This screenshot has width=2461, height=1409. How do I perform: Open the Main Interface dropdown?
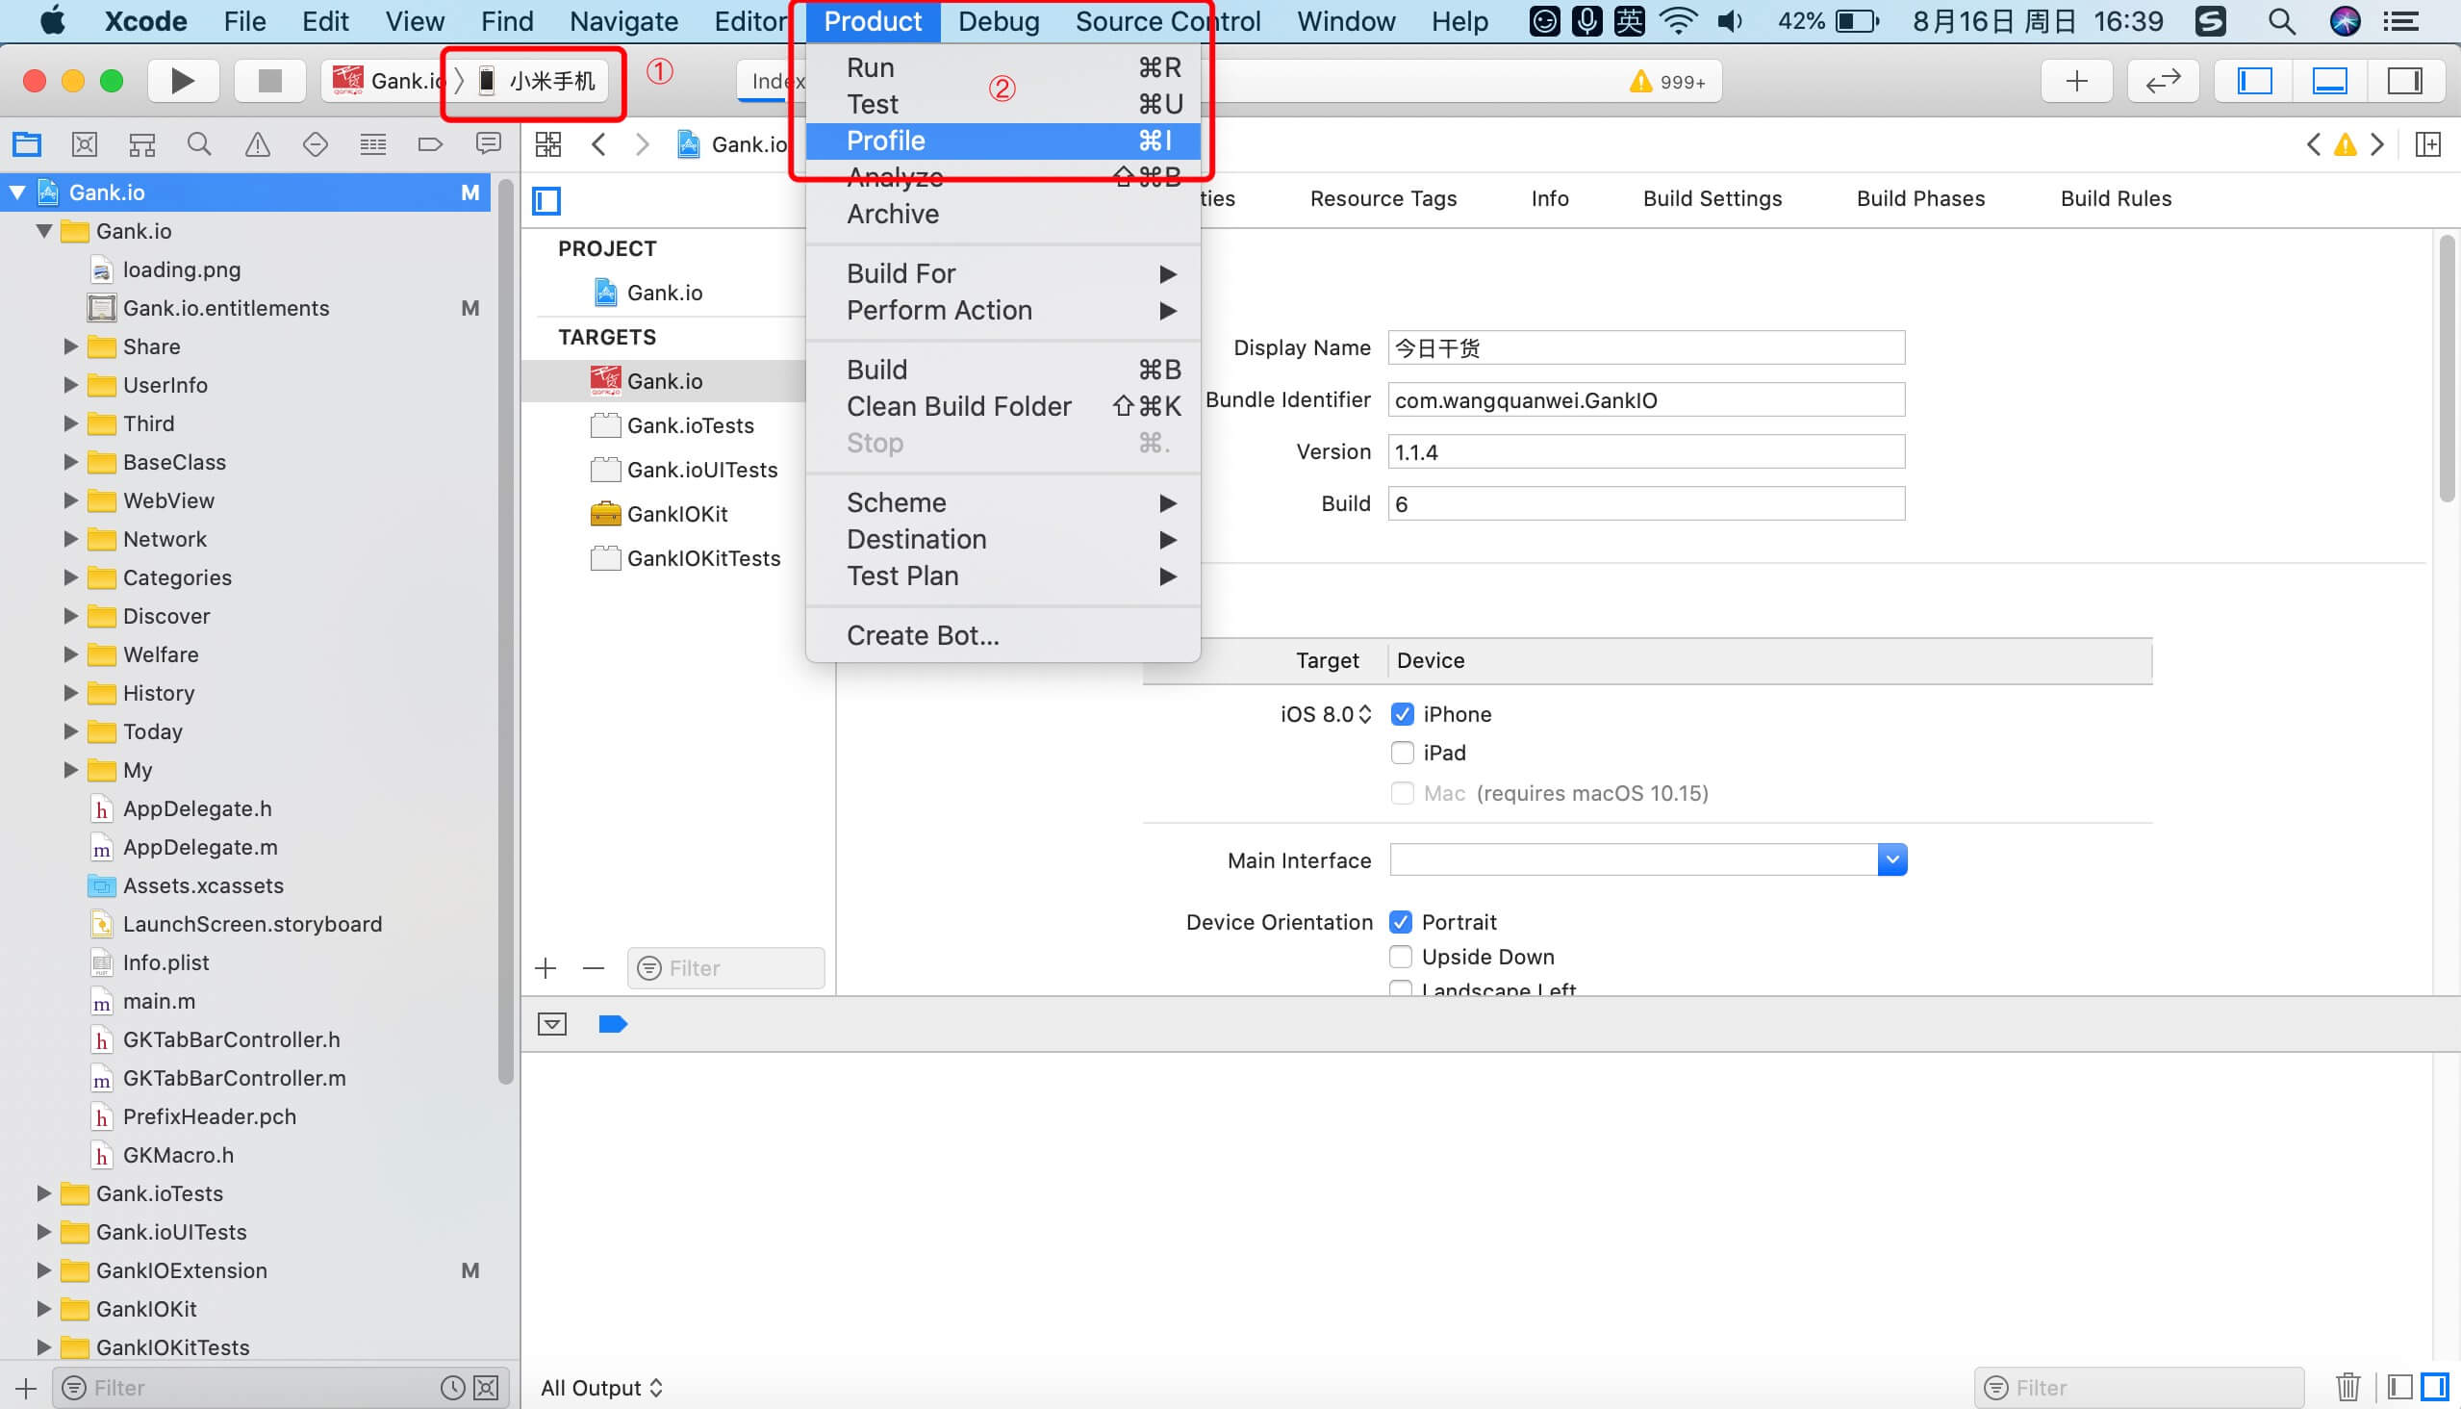1892,859
